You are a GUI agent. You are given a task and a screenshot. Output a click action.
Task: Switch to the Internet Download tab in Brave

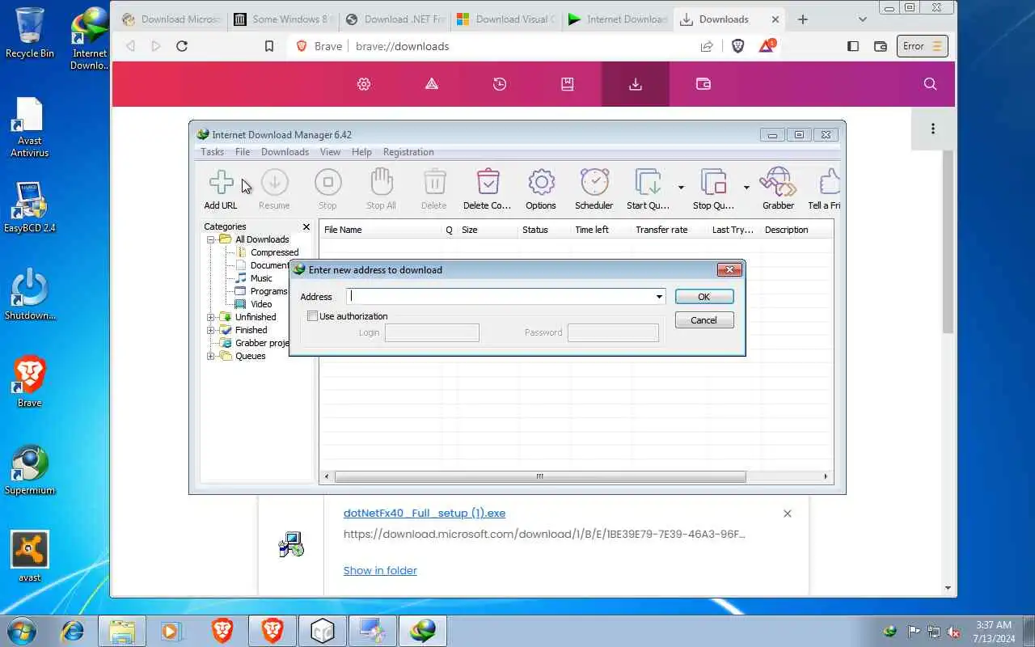(x=618, y=19)
